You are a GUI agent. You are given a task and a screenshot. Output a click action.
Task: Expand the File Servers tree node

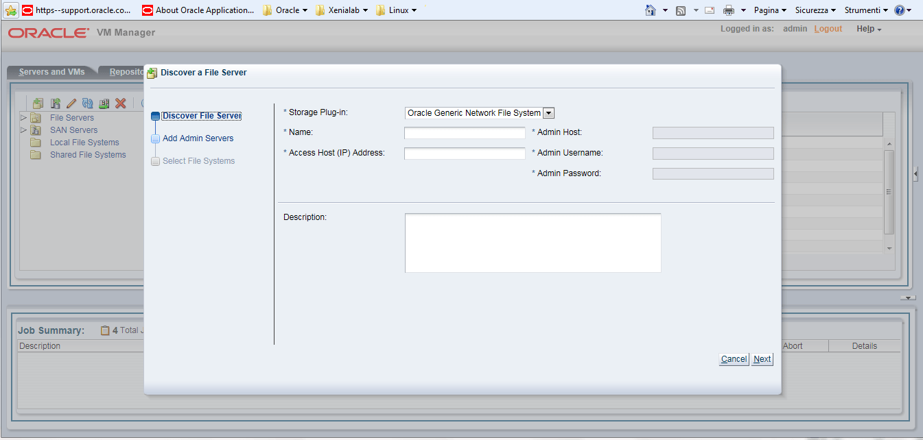pos(23,118)
